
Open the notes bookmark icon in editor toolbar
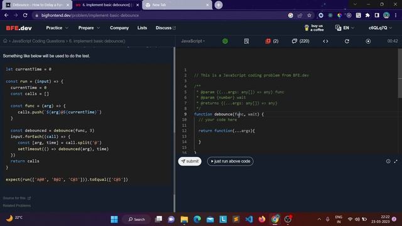click(246, 41)
